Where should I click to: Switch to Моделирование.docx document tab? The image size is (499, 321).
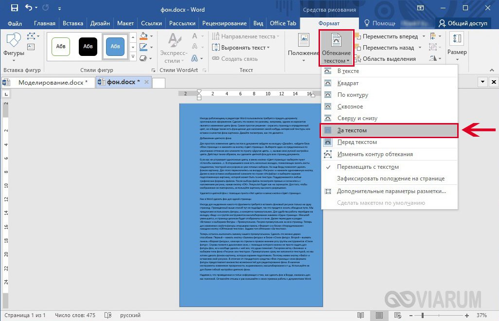[x=48, y=82]
